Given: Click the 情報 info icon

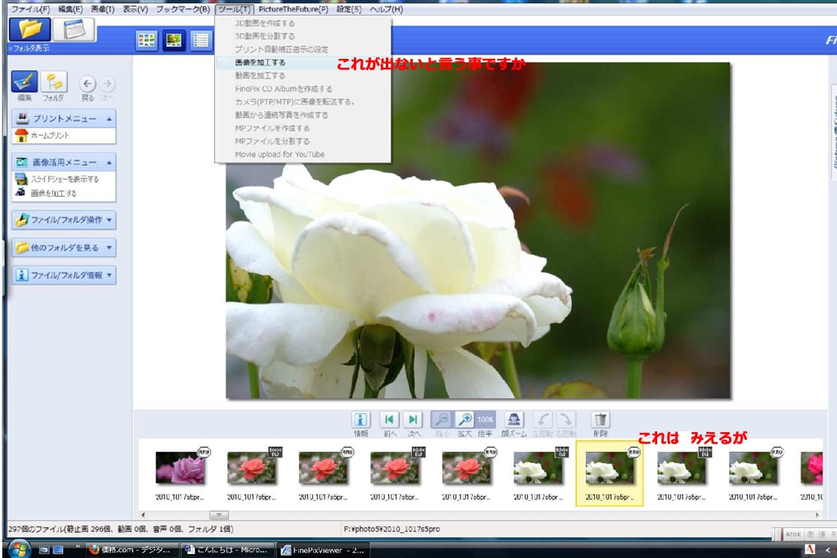Looking at the screenshot, I should click(x=360, y=419).
